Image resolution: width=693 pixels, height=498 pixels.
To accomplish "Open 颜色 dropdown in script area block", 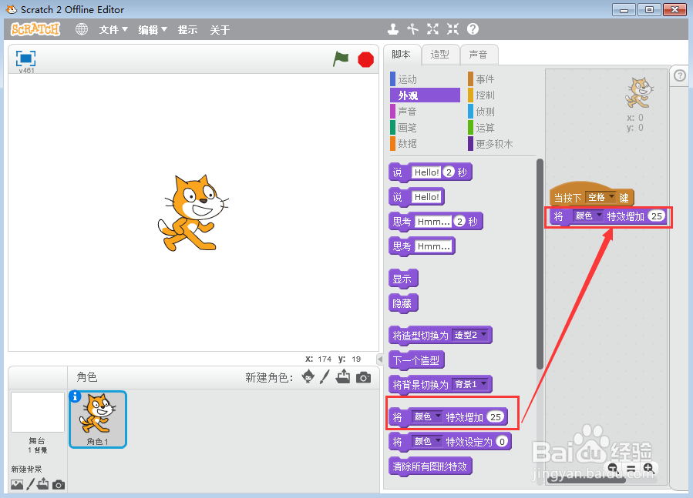I will [x=588, y=216].
